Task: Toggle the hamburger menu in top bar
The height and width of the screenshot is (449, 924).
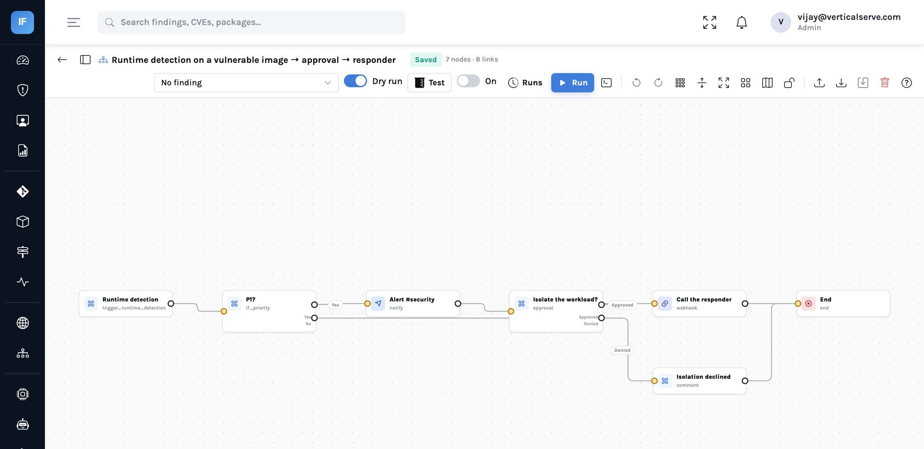Action: pos(74,22)
